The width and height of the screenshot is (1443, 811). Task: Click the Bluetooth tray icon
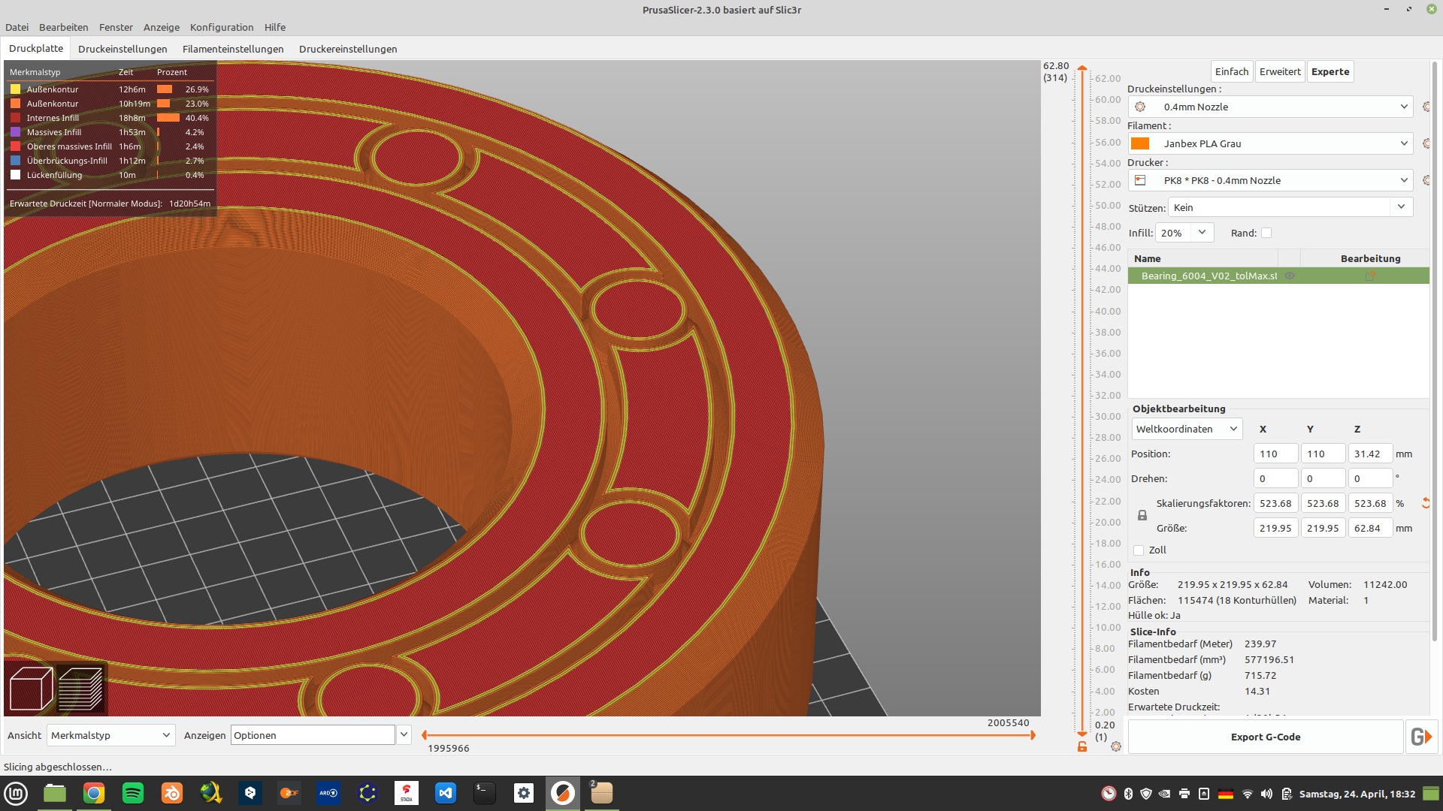pyautogui.click(x=1128, y=794)
